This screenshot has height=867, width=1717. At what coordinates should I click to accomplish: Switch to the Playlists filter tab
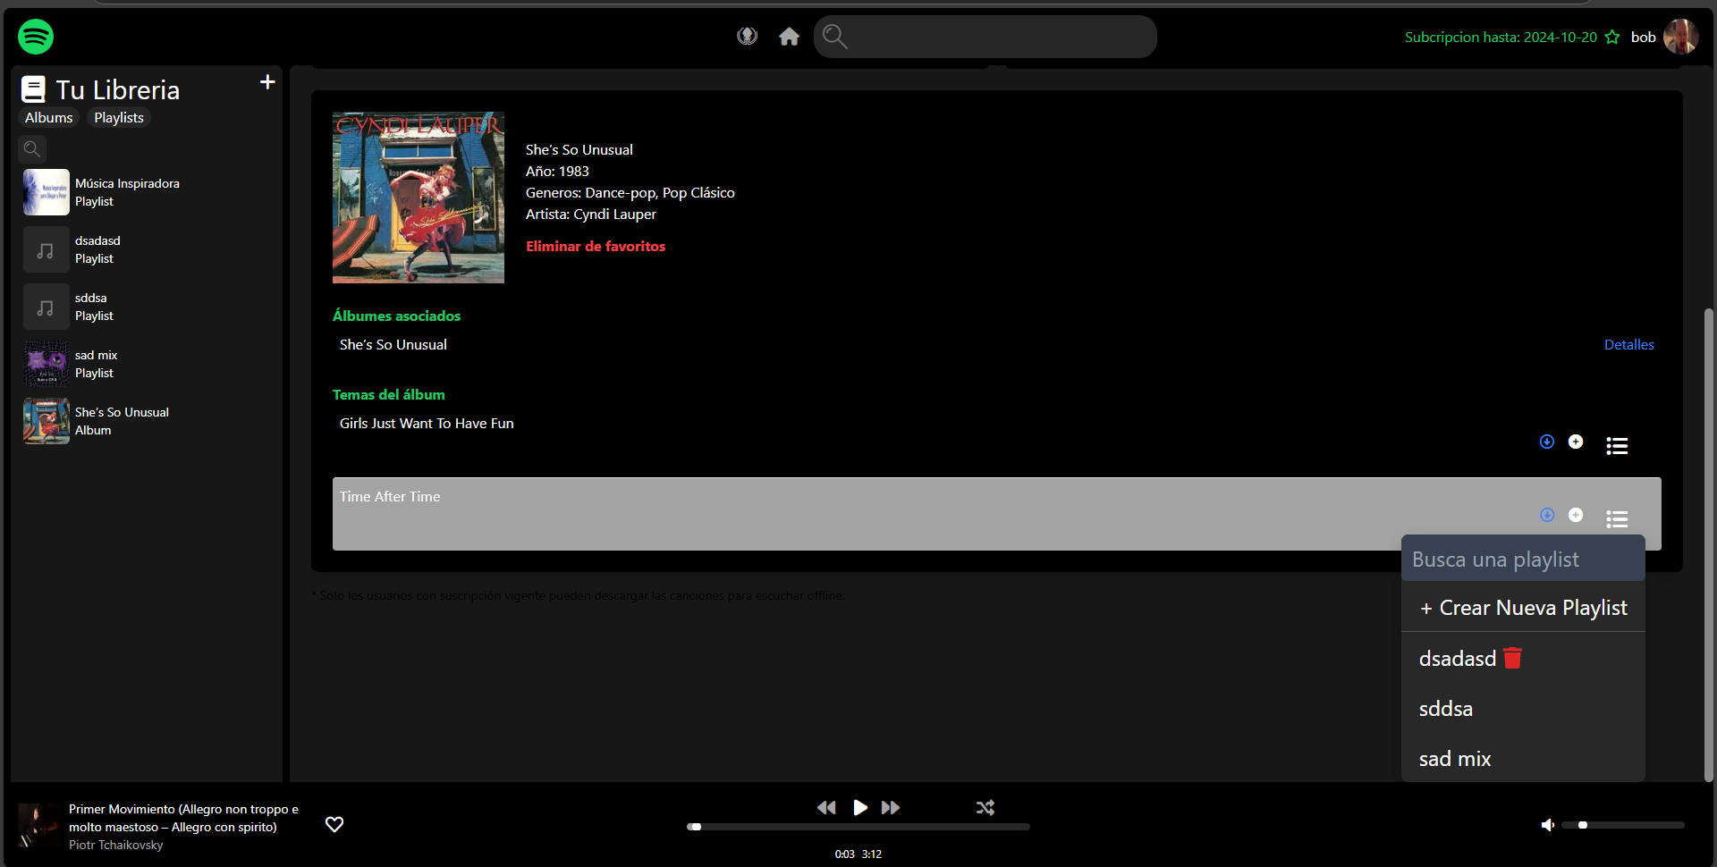click(x=119, y=118)
